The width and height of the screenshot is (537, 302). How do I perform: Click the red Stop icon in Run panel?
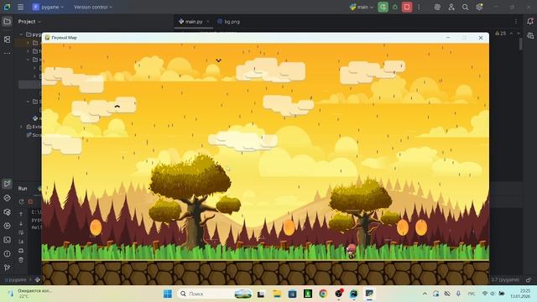tap(30, 201)
